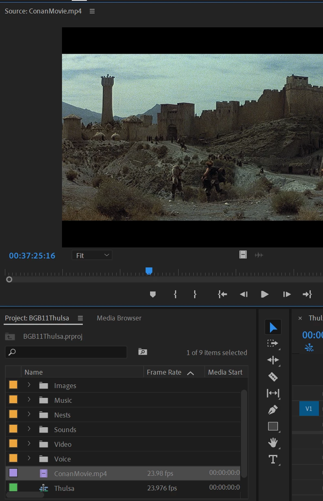Select the Pen tool

pyautogui.click(x=273, y=409)
